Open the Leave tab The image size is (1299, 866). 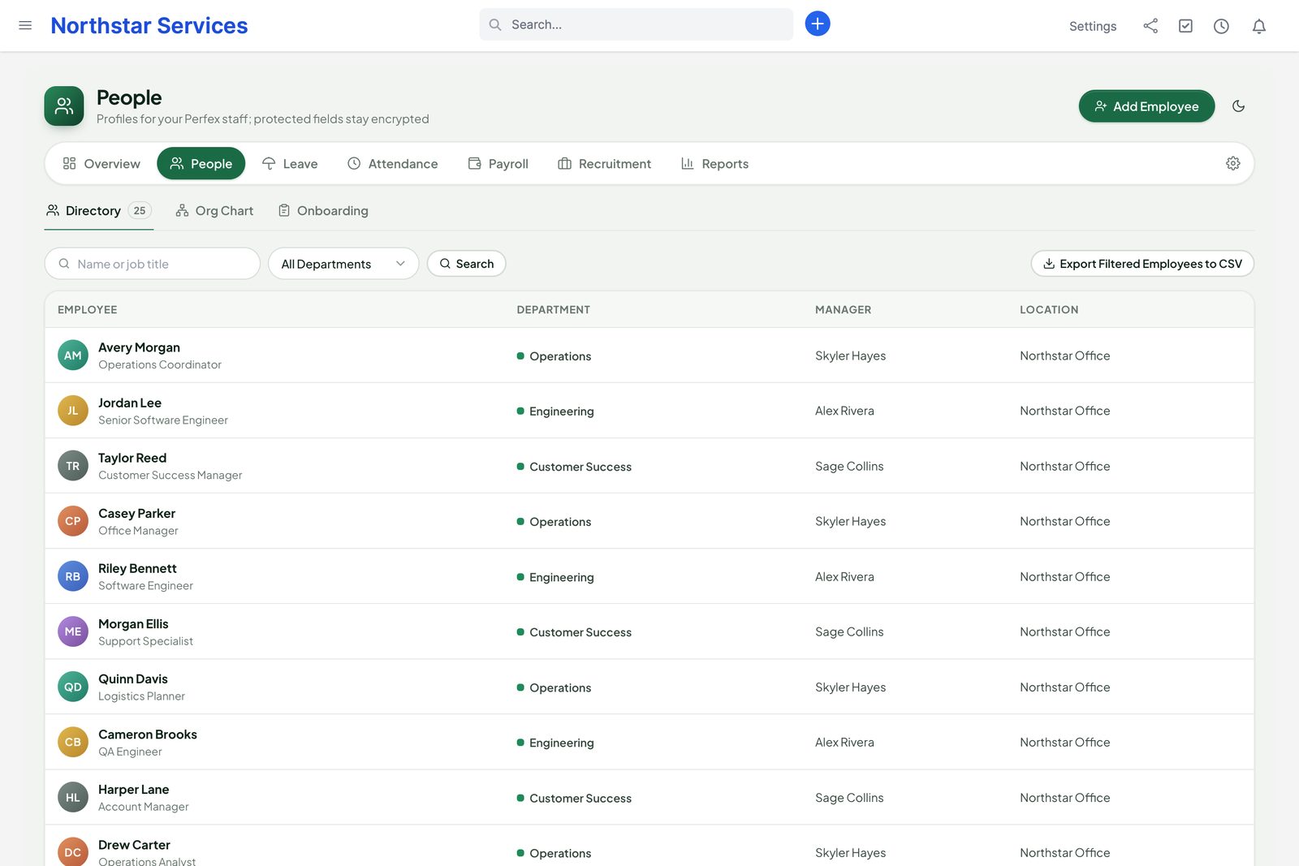coord(290,163)
